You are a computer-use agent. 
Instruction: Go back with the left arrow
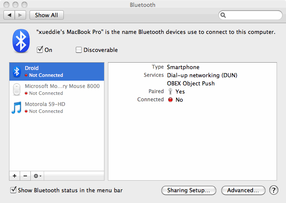9,15
